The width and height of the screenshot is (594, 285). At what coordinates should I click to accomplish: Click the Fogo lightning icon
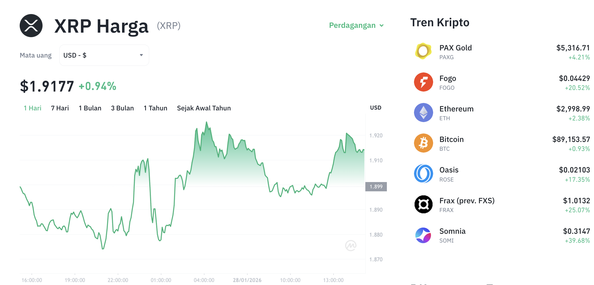(x=423, y=82)
